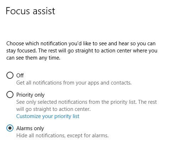Click 'will go straight to action center.' line
This screenshot has height=148, width=172.
[x=54, y=109]
